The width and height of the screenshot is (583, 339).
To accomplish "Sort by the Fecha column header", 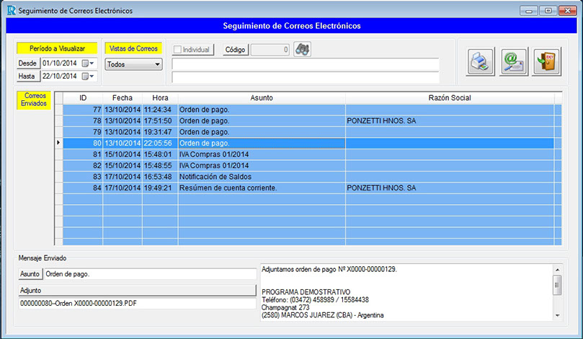I will [122, 97].
